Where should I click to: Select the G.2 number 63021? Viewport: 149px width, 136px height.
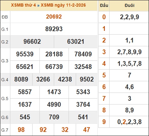tap(76, 42)
